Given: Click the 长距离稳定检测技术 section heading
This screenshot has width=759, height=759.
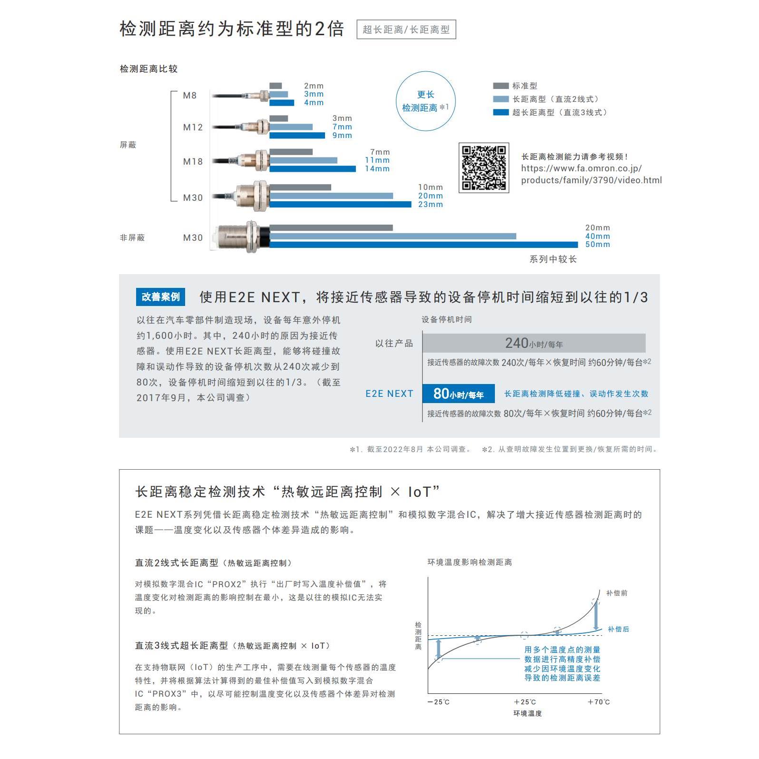Looking at the screenshot, I should click(x=287, y=492).
